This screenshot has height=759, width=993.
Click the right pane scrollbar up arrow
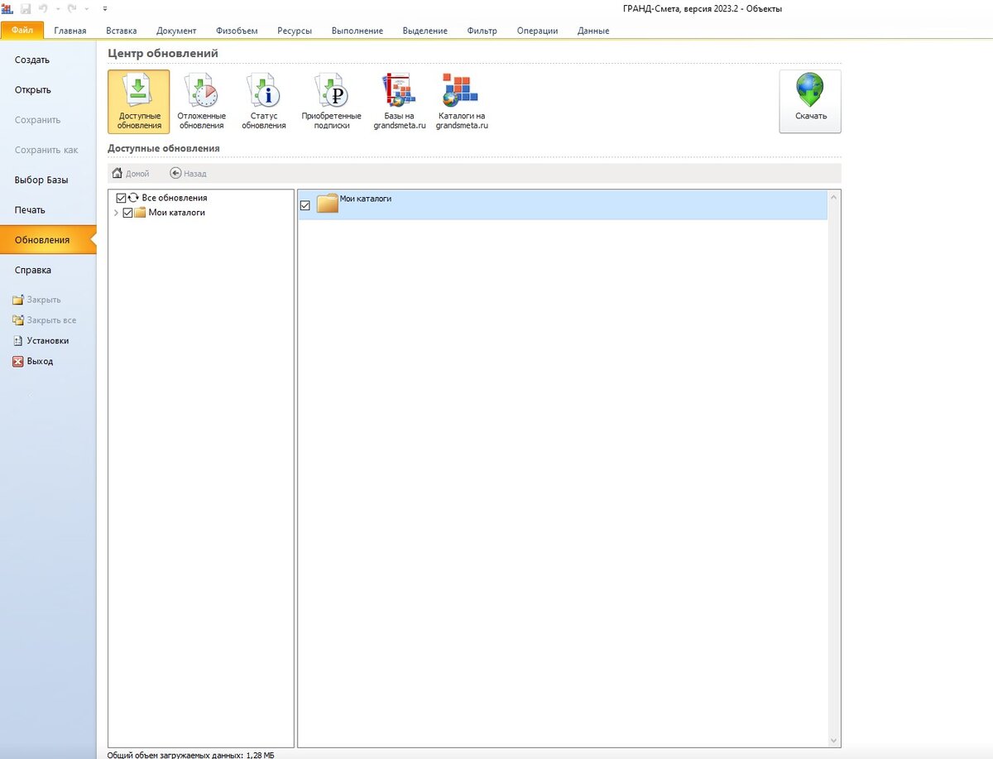[x=834, y=197]
